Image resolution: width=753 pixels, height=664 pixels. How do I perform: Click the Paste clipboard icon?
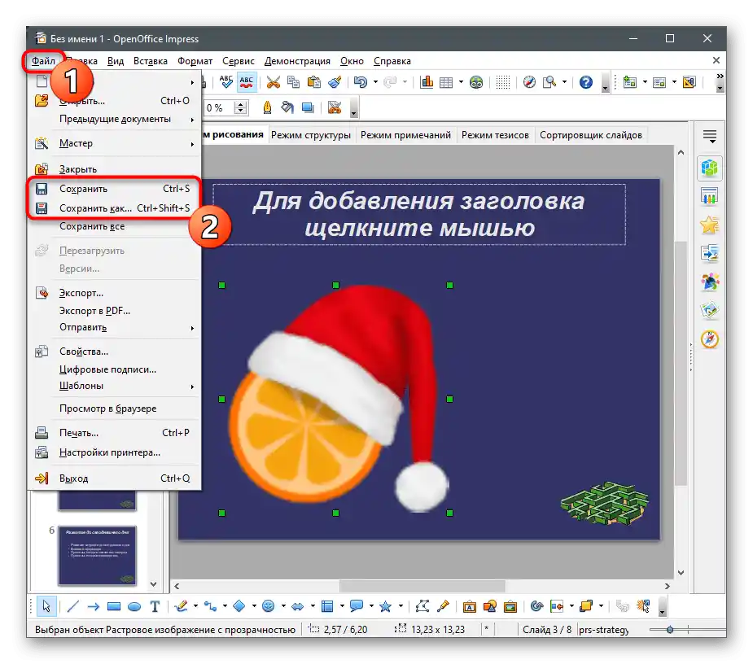coord(314,82)
